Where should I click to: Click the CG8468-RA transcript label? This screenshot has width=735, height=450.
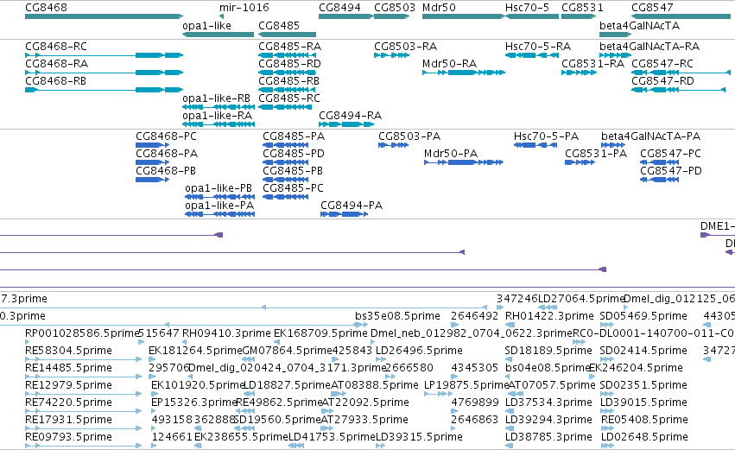coord(57,64)
